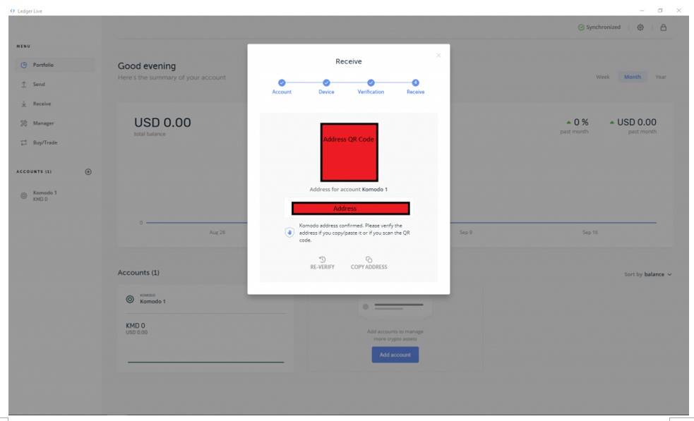
Task: Open the Buy/Trade menu item
Action: point(55,143)
